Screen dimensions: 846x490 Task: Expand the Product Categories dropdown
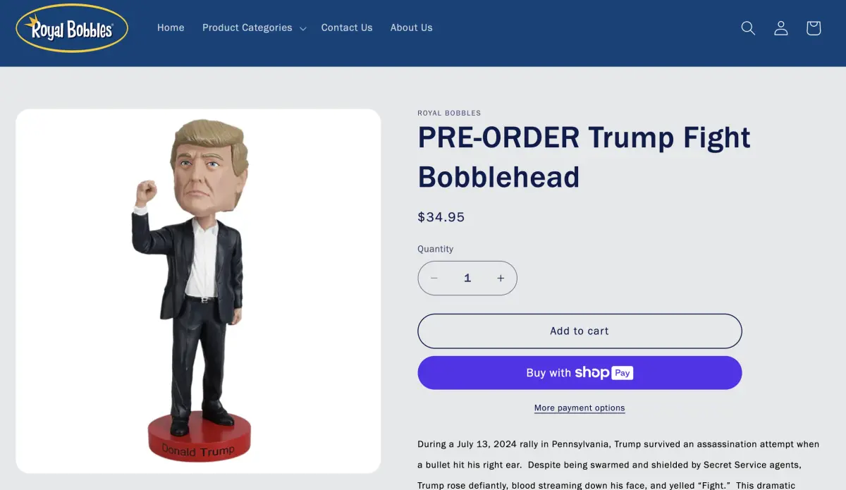click(x=254, y=28)
